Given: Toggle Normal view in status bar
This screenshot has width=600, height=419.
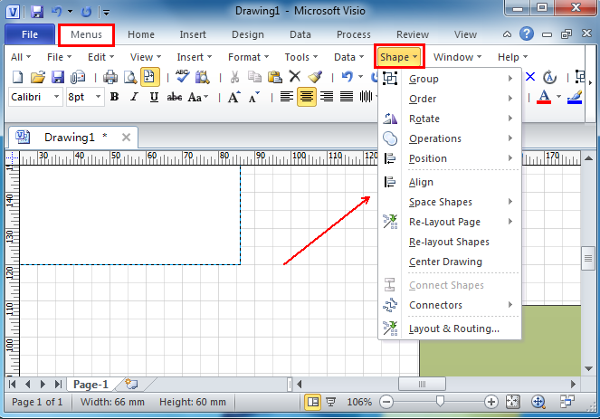Looking at the screenshot, I should point(312,402).
